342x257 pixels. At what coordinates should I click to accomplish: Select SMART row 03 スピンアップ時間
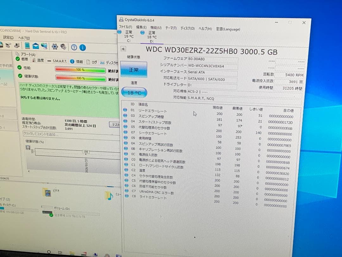[208, 118]
